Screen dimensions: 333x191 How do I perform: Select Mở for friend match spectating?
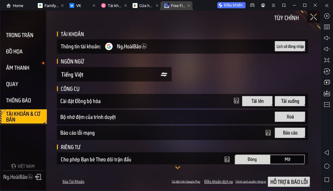pyautogui.click(x=287, y=159)
